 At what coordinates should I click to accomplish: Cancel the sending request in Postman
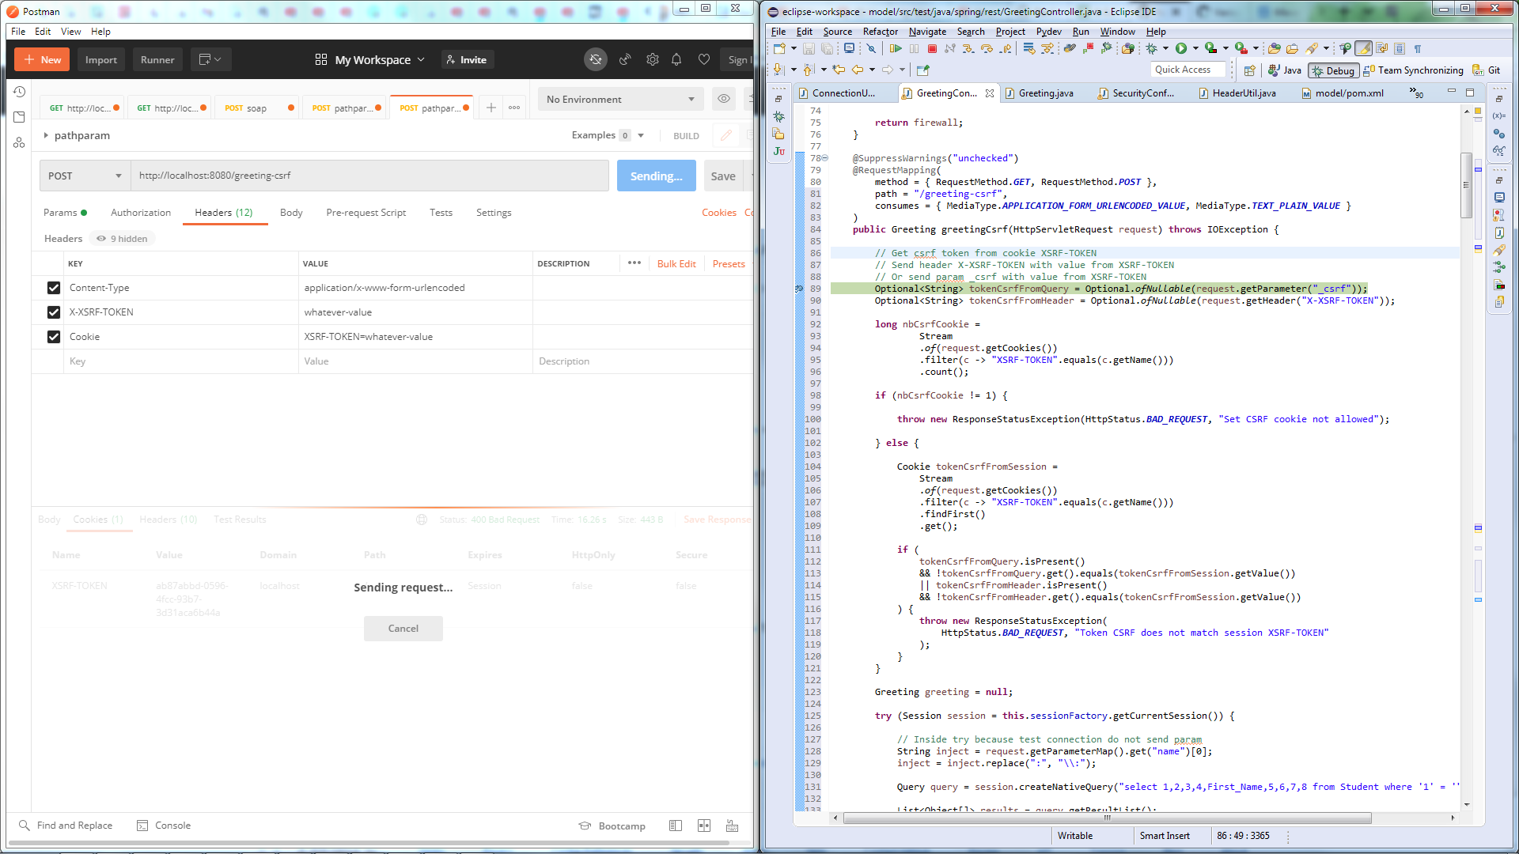point(403,628)
